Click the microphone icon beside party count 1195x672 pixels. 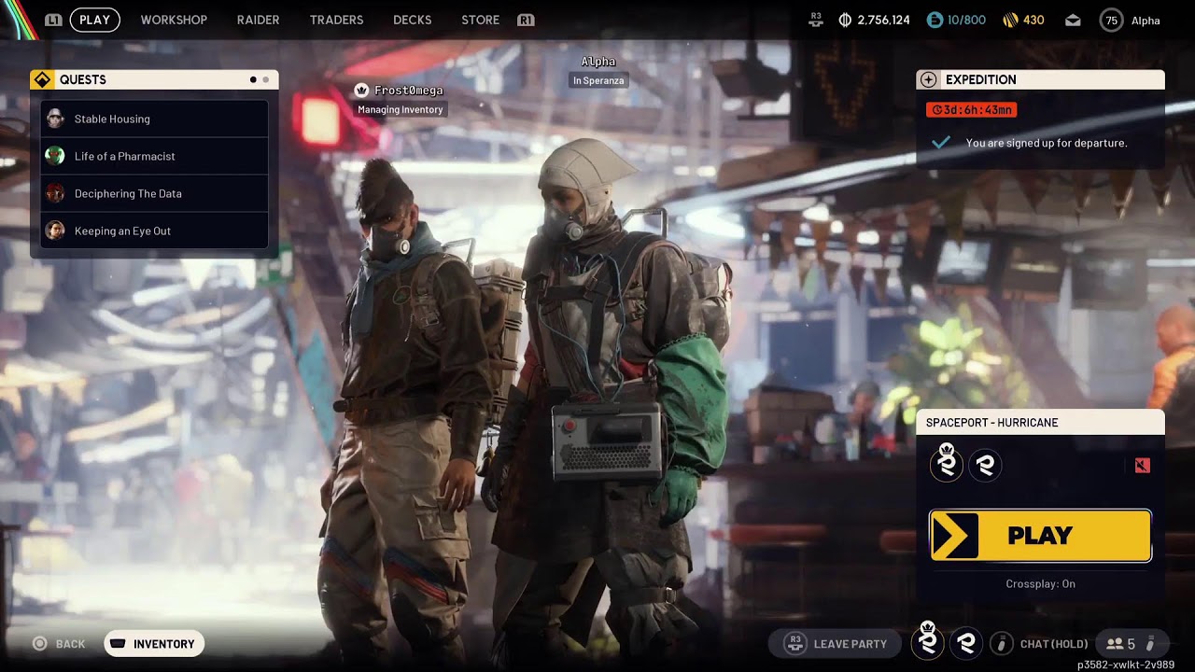coord(1150,644)
